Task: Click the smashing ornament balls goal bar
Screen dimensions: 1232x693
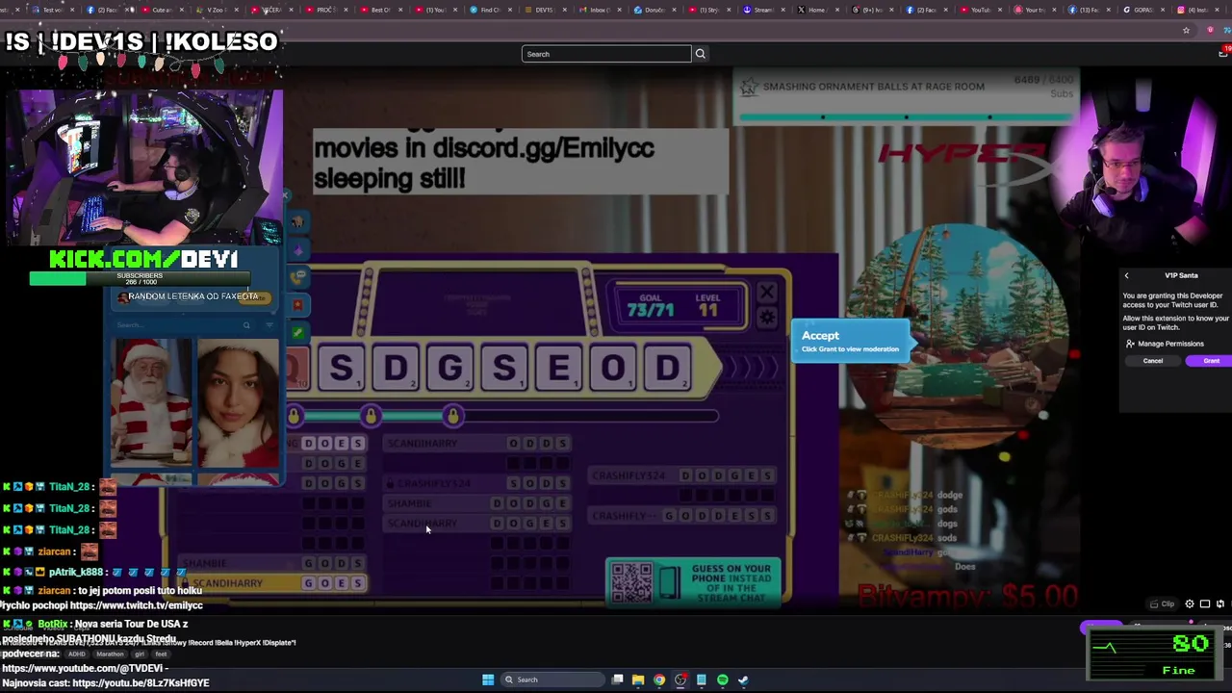Action: click(x=905, y=96)
